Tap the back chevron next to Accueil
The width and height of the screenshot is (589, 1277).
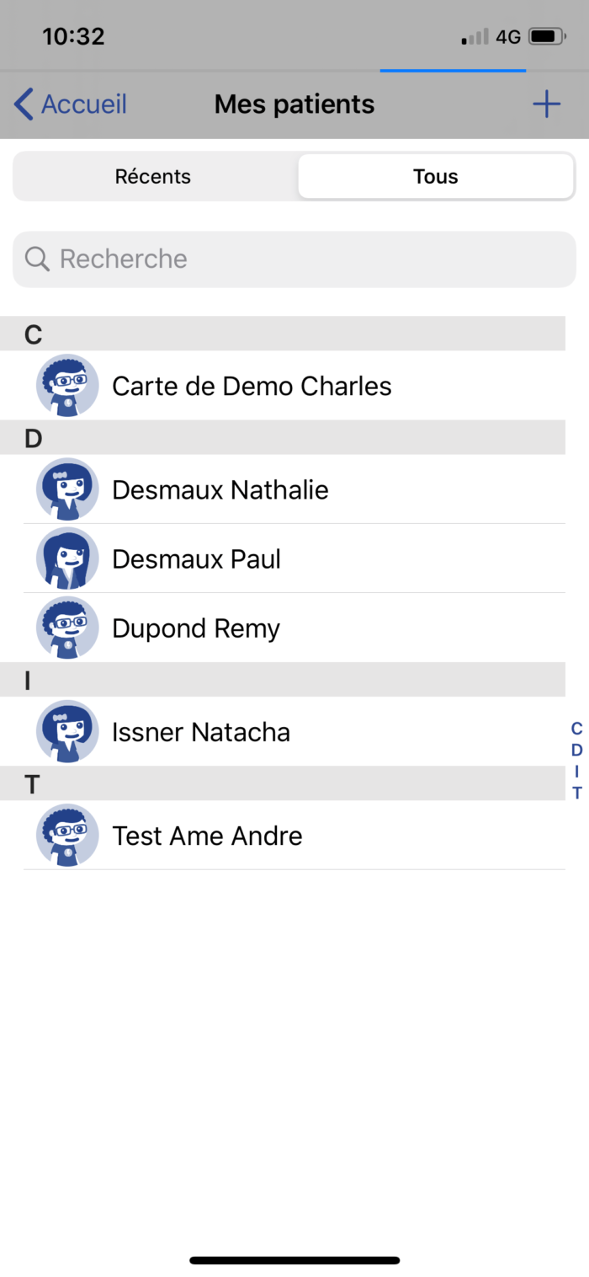(24, 104)
